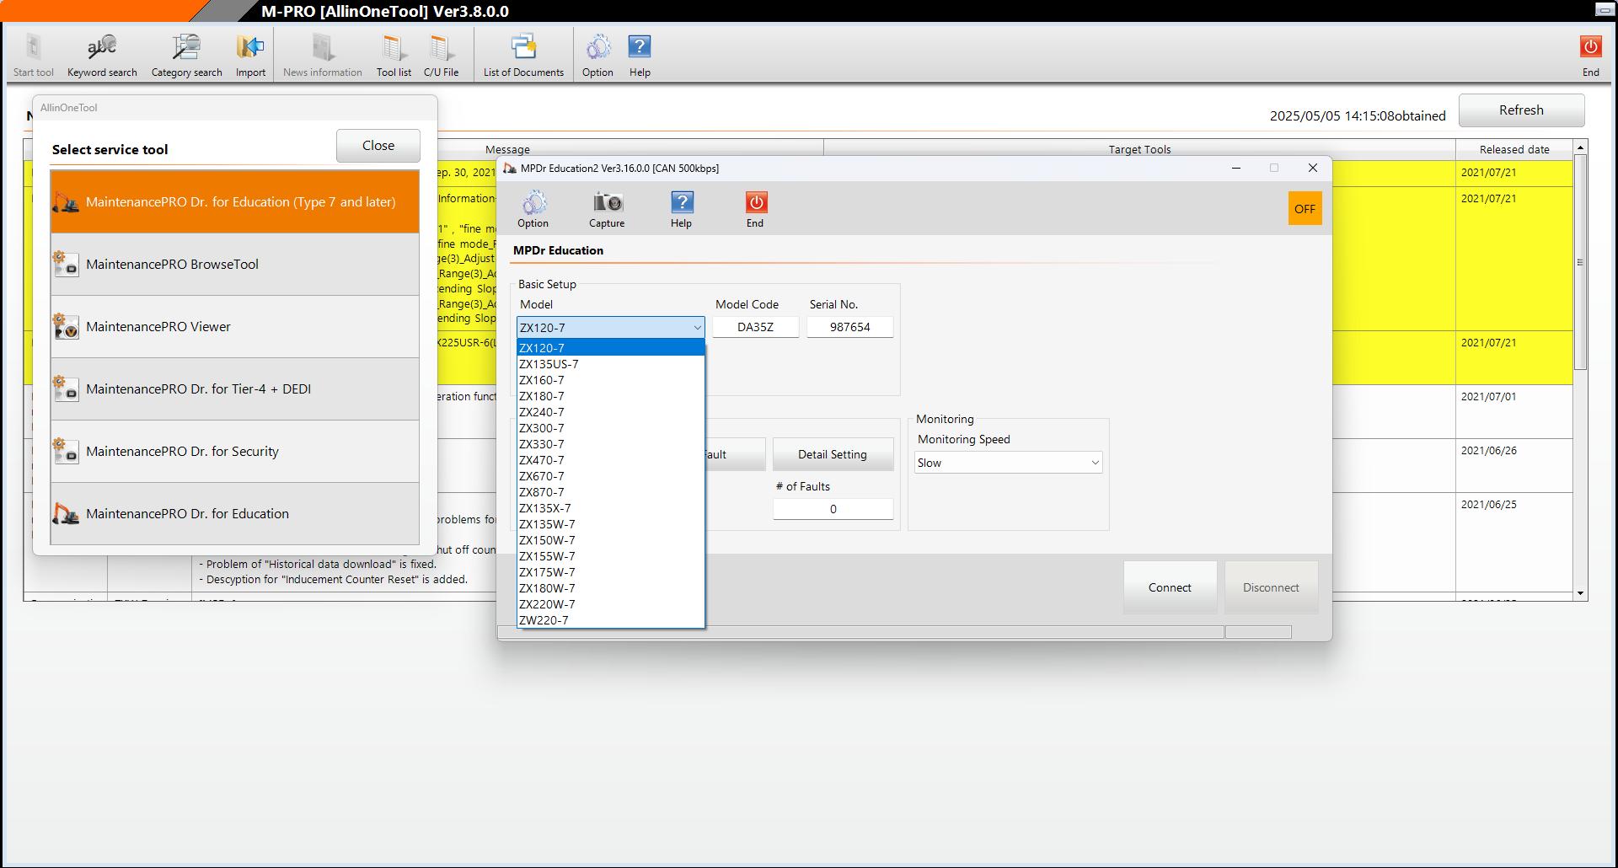Viewport: 1618px width, 868px height.
Task: Open Help in MPDr Education2 window
Action: pyautogui.click(x=681, y=209)
